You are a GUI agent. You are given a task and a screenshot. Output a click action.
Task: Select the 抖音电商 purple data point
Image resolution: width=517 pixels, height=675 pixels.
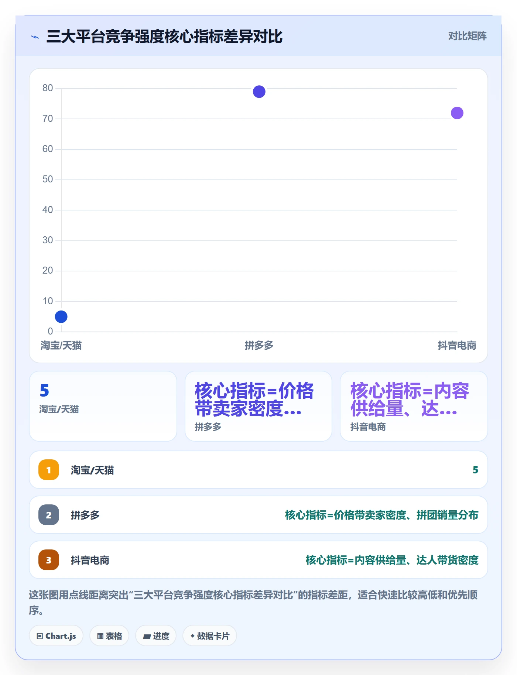pos(457,113)
